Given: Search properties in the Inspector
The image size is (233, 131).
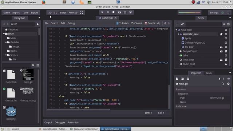Looking at the screenshot, I should click(223, 84).
